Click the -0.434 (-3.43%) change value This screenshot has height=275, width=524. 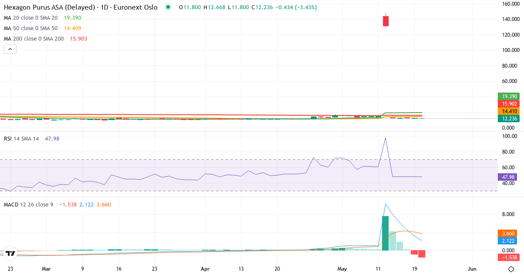tap(296, 7)
